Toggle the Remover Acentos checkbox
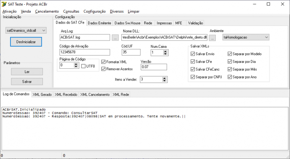This screenshot has width=290, height=159. click(x=117, y=69)
